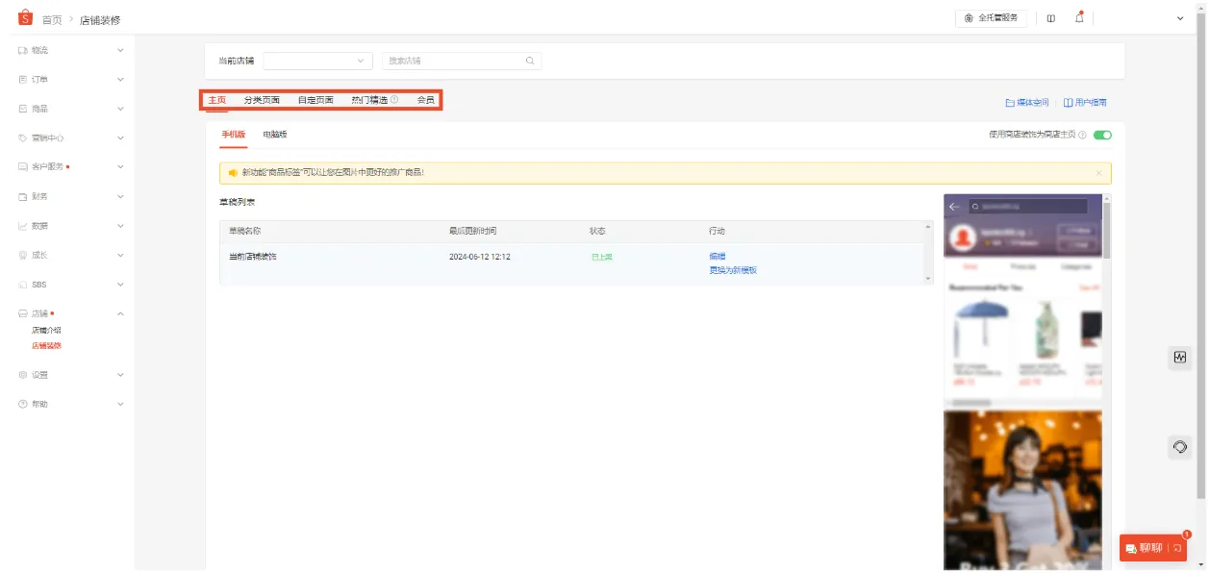
Task: Collapse the 店铺 sidebar section
Action: pyautogui.click(x=120, y=313)
